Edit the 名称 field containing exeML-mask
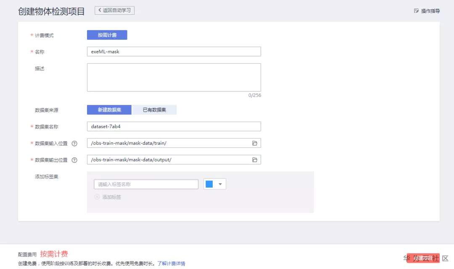This screenshot has height=269, width=454. [174, 52]
